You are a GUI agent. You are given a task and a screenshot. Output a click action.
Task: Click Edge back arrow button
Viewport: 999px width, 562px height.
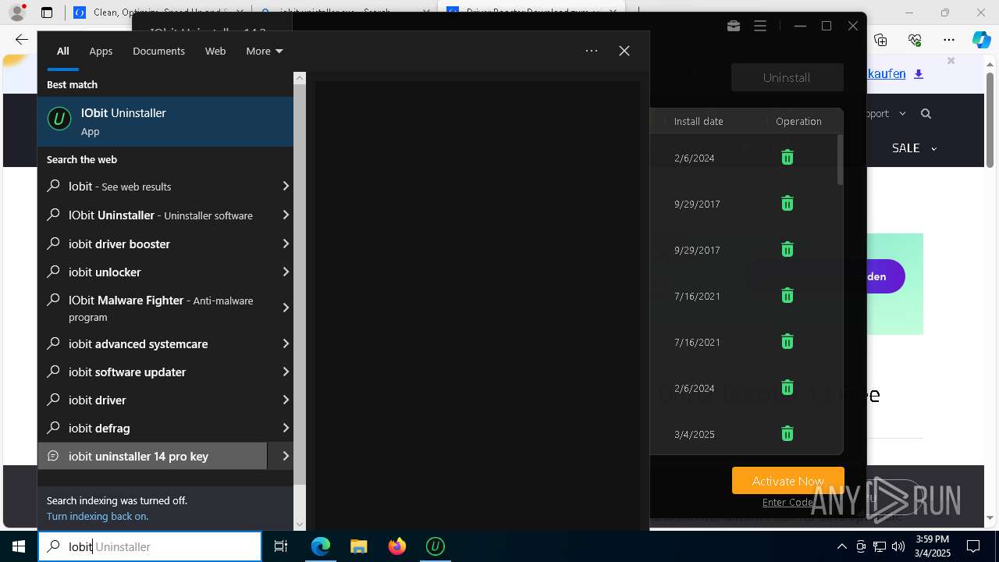[22, 40]
